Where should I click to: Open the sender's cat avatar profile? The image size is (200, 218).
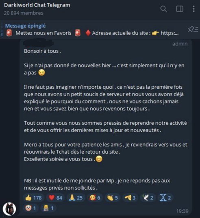point(9,209)
